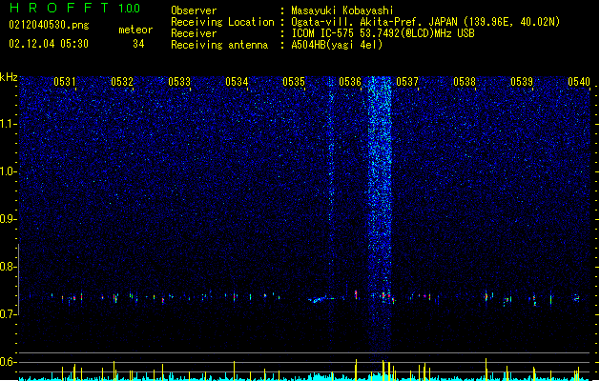The height and width of the screenshot is (381, 600).
Task: Click observer name Masayuki Kobayashi
Action: pyautogui.click(x=342, y=10)
